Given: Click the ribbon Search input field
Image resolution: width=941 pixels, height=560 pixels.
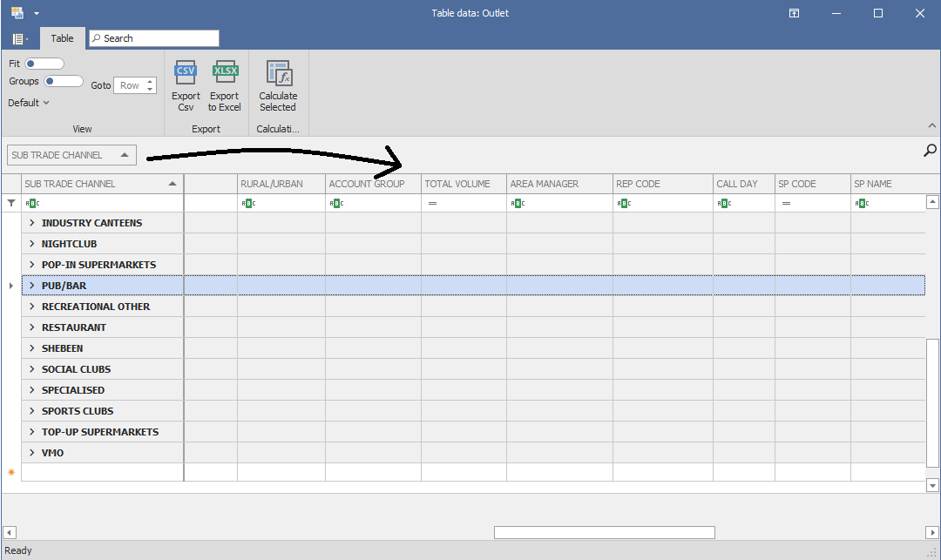Looking at the screenshot, I should click(157, 38).
